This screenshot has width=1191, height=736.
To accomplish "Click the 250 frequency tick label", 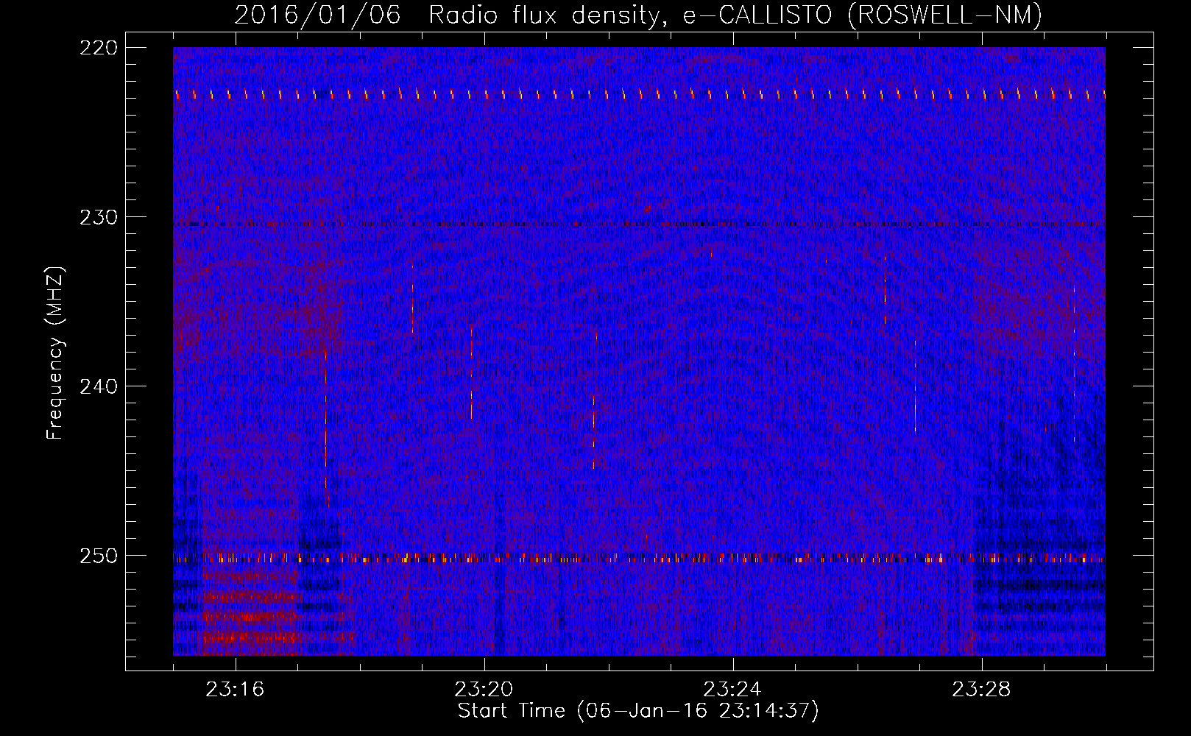I will click(x=98, y=556).
